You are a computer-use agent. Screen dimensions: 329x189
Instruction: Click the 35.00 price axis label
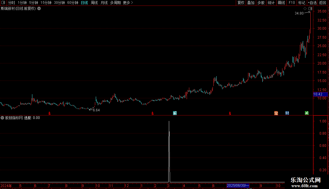coord(322,11)
